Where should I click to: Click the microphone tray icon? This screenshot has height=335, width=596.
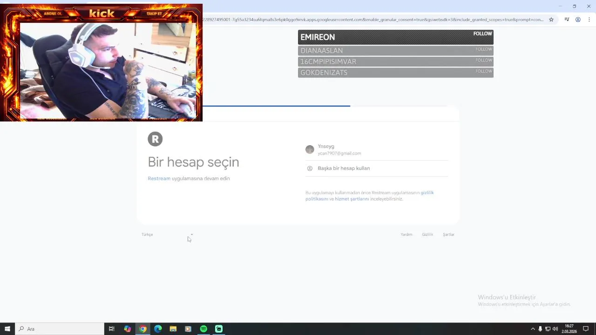tap(540, 329)
